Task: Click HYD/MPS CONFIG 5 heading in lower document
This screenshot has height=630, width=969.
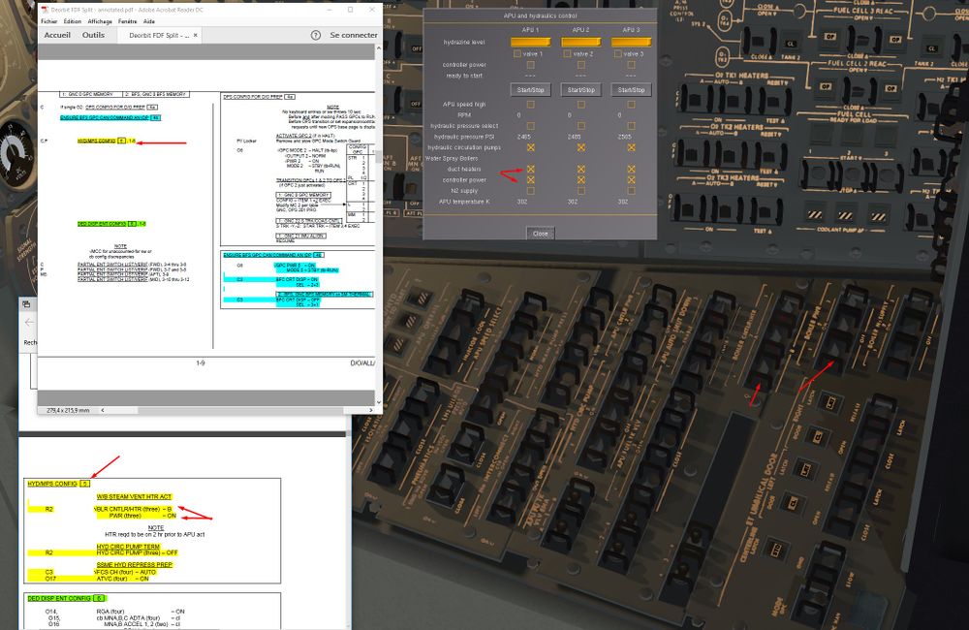Action: (x=59, y=484)
